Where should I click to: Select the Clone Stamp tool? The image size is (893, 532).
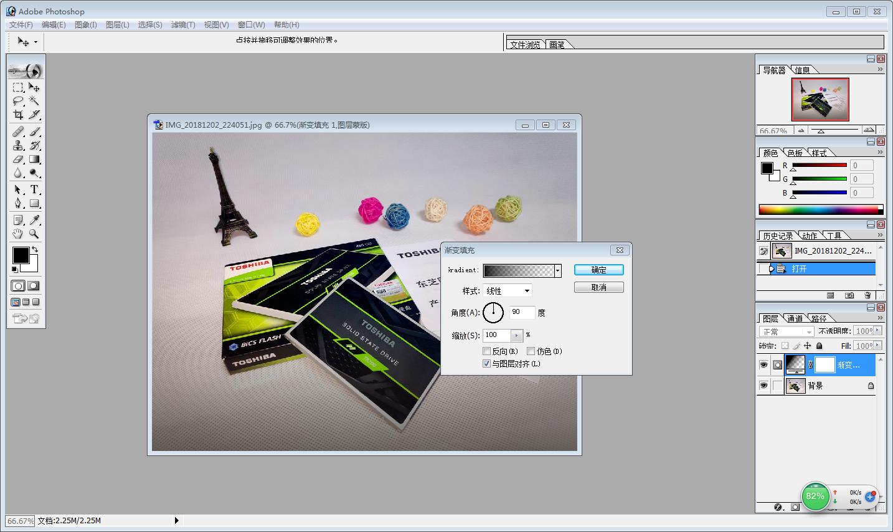(18, 146)
